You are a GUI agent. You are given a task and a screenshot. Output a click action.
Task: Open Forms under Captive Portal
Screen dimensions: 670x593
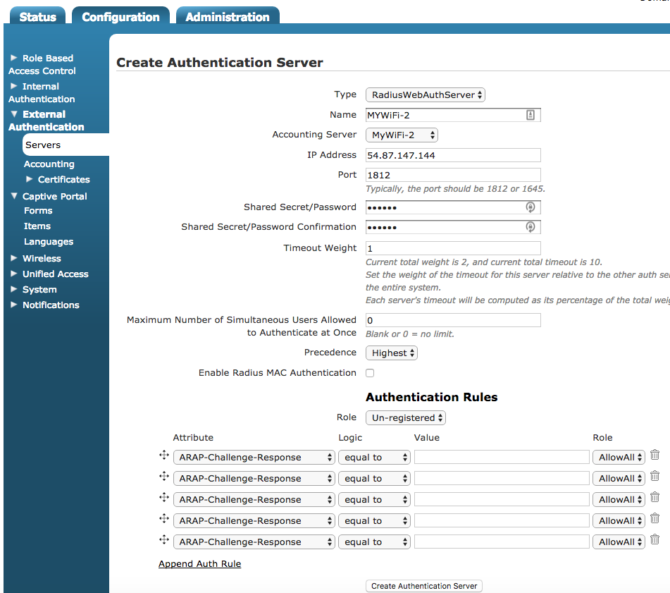point(38,211)
